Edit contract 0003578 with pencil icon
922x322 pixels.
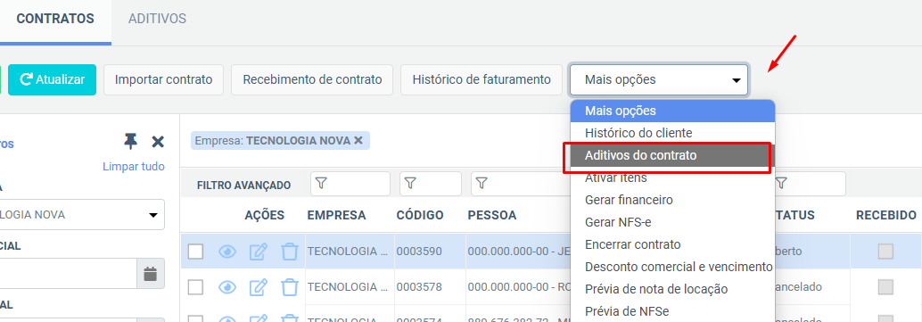point(259,287)
